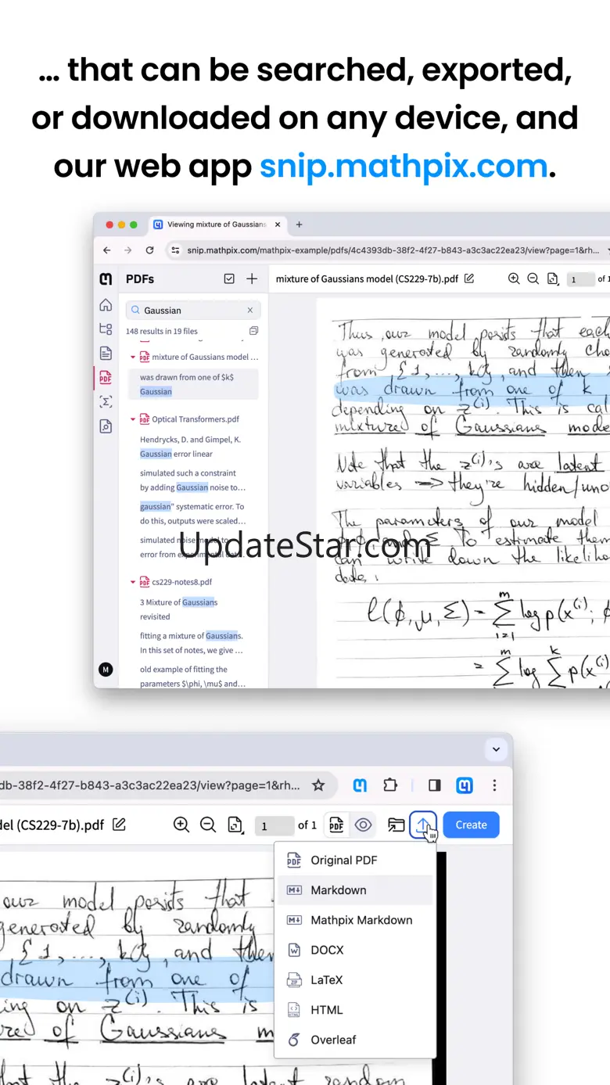
Task: Add new PDF with plus icon beside PDFs
Action: pyautogui.click(x=252, y=278)
